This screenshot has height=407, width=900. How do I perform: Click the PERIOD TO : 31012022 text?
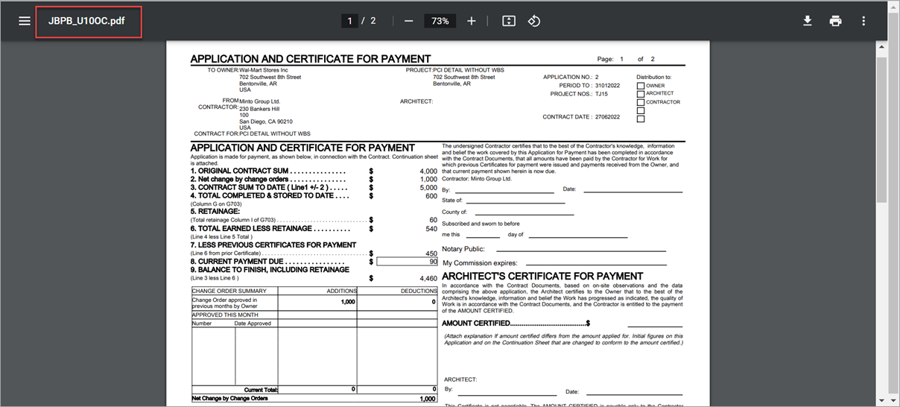click(x=589, y=86)
